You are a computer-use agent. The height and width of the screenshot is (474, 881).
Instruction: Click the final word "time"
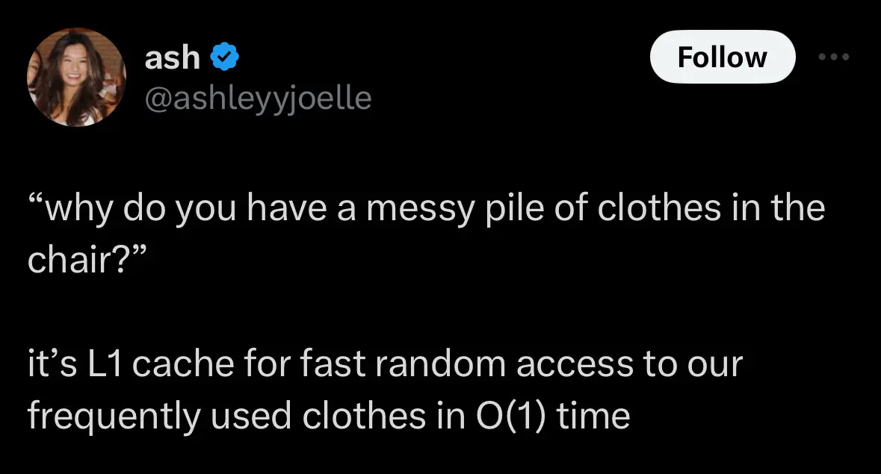tap(593, 415)
